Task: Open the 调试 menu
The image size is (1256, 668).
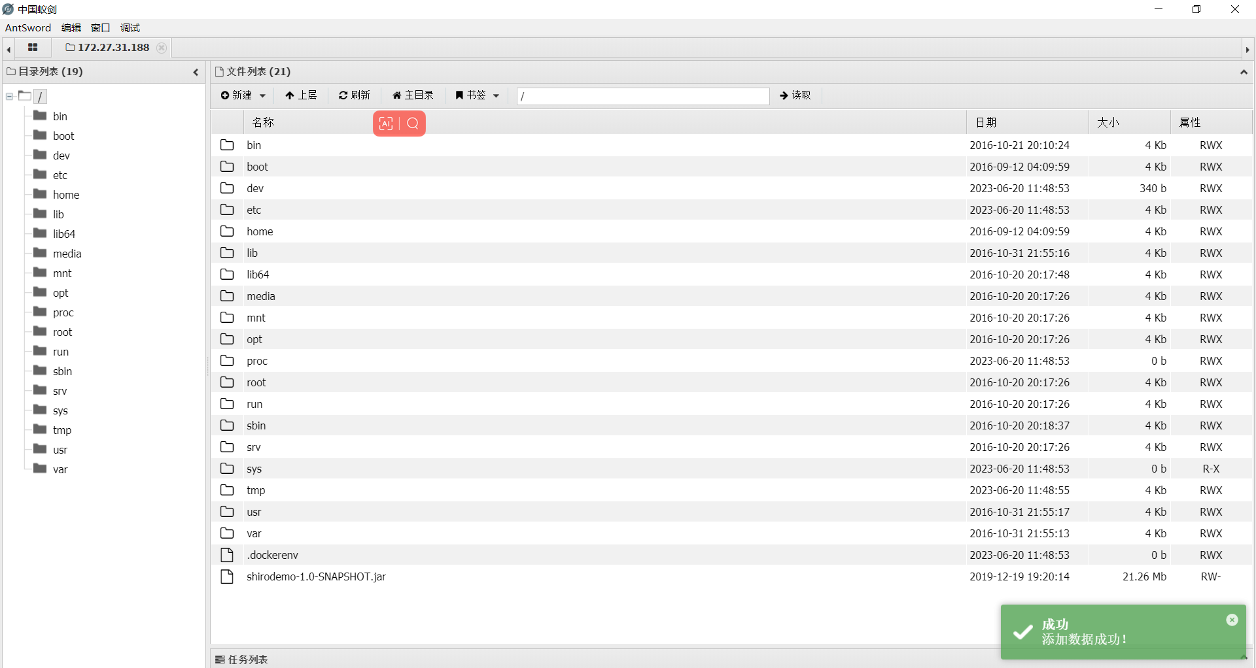Action: [x=130, y=27]
